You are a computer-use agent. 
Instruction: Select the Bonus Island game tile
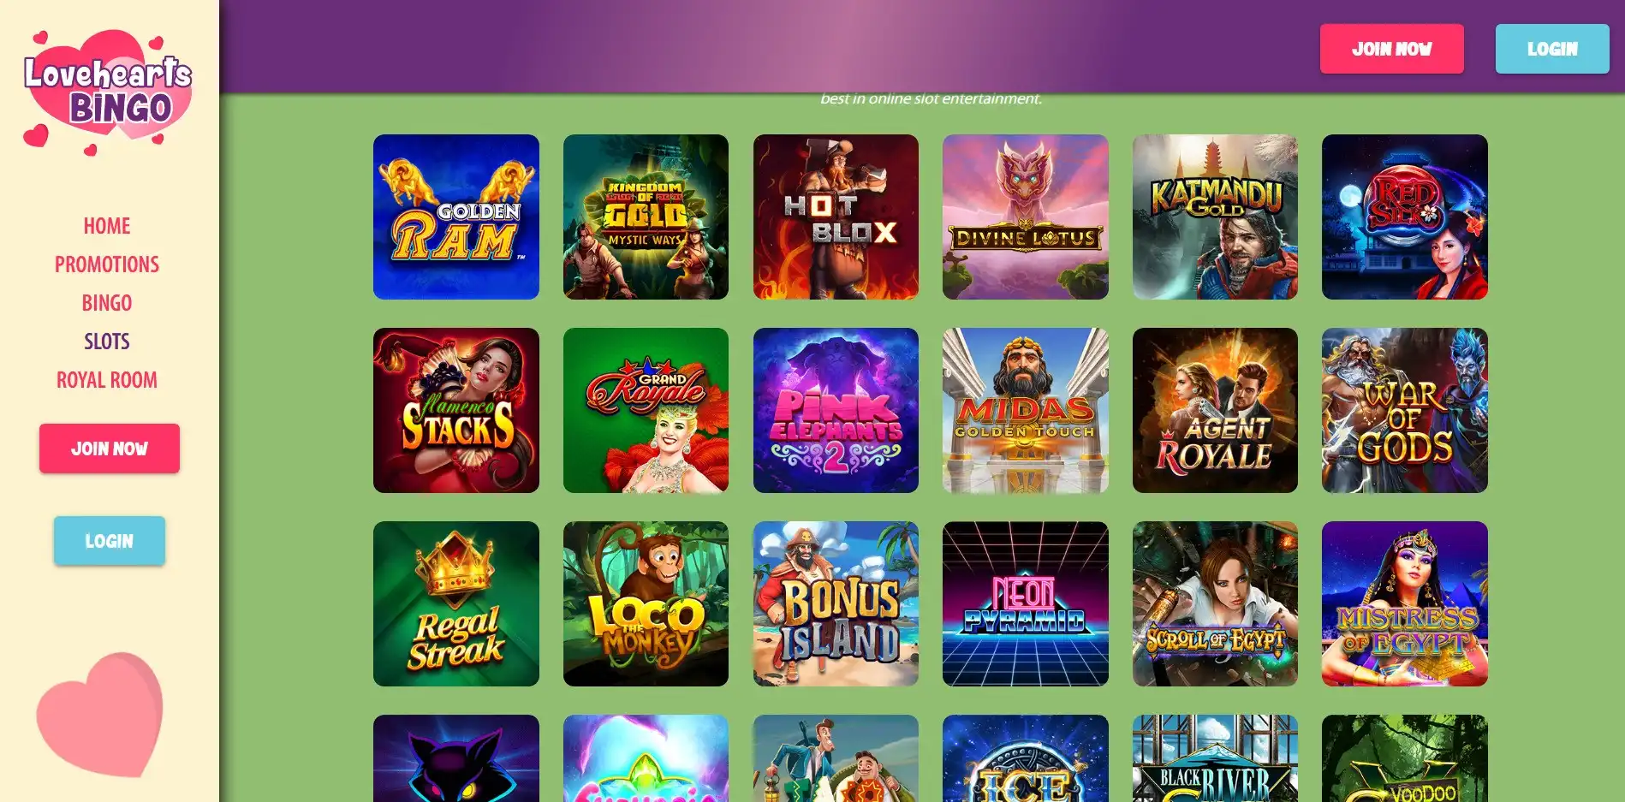coord(836,603)
